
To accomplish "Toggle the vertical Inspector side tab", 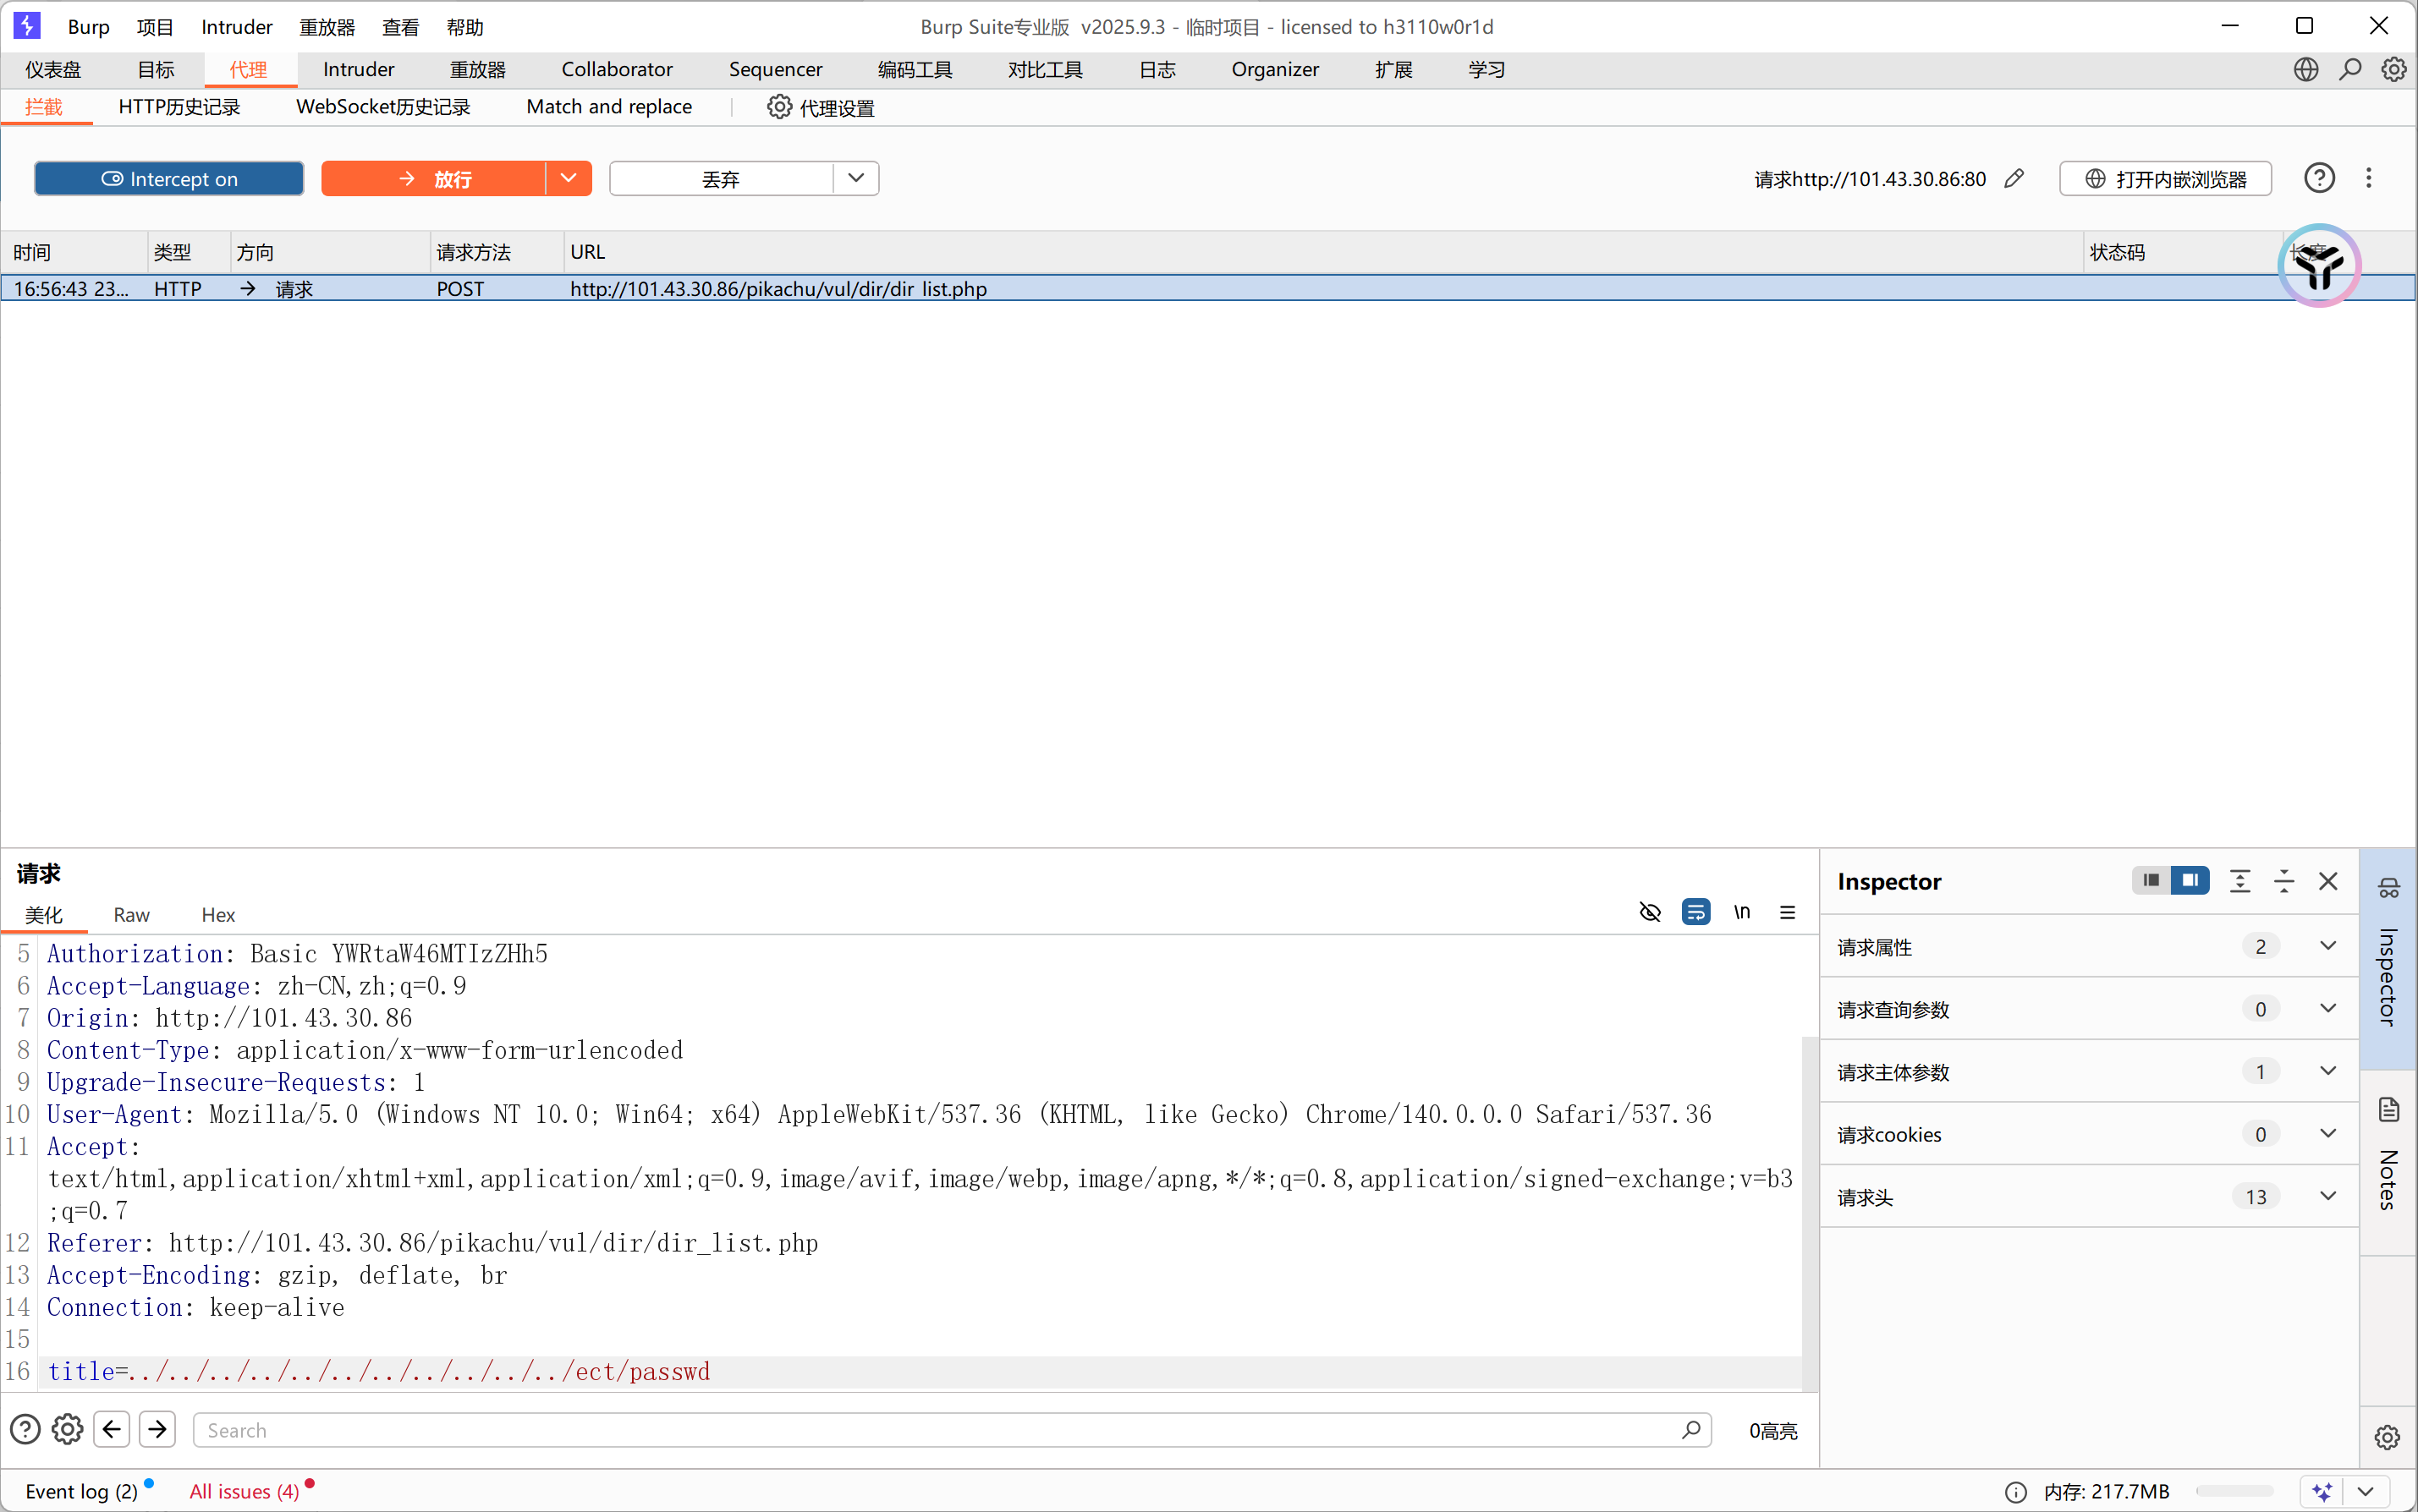I will [2389, 958].
